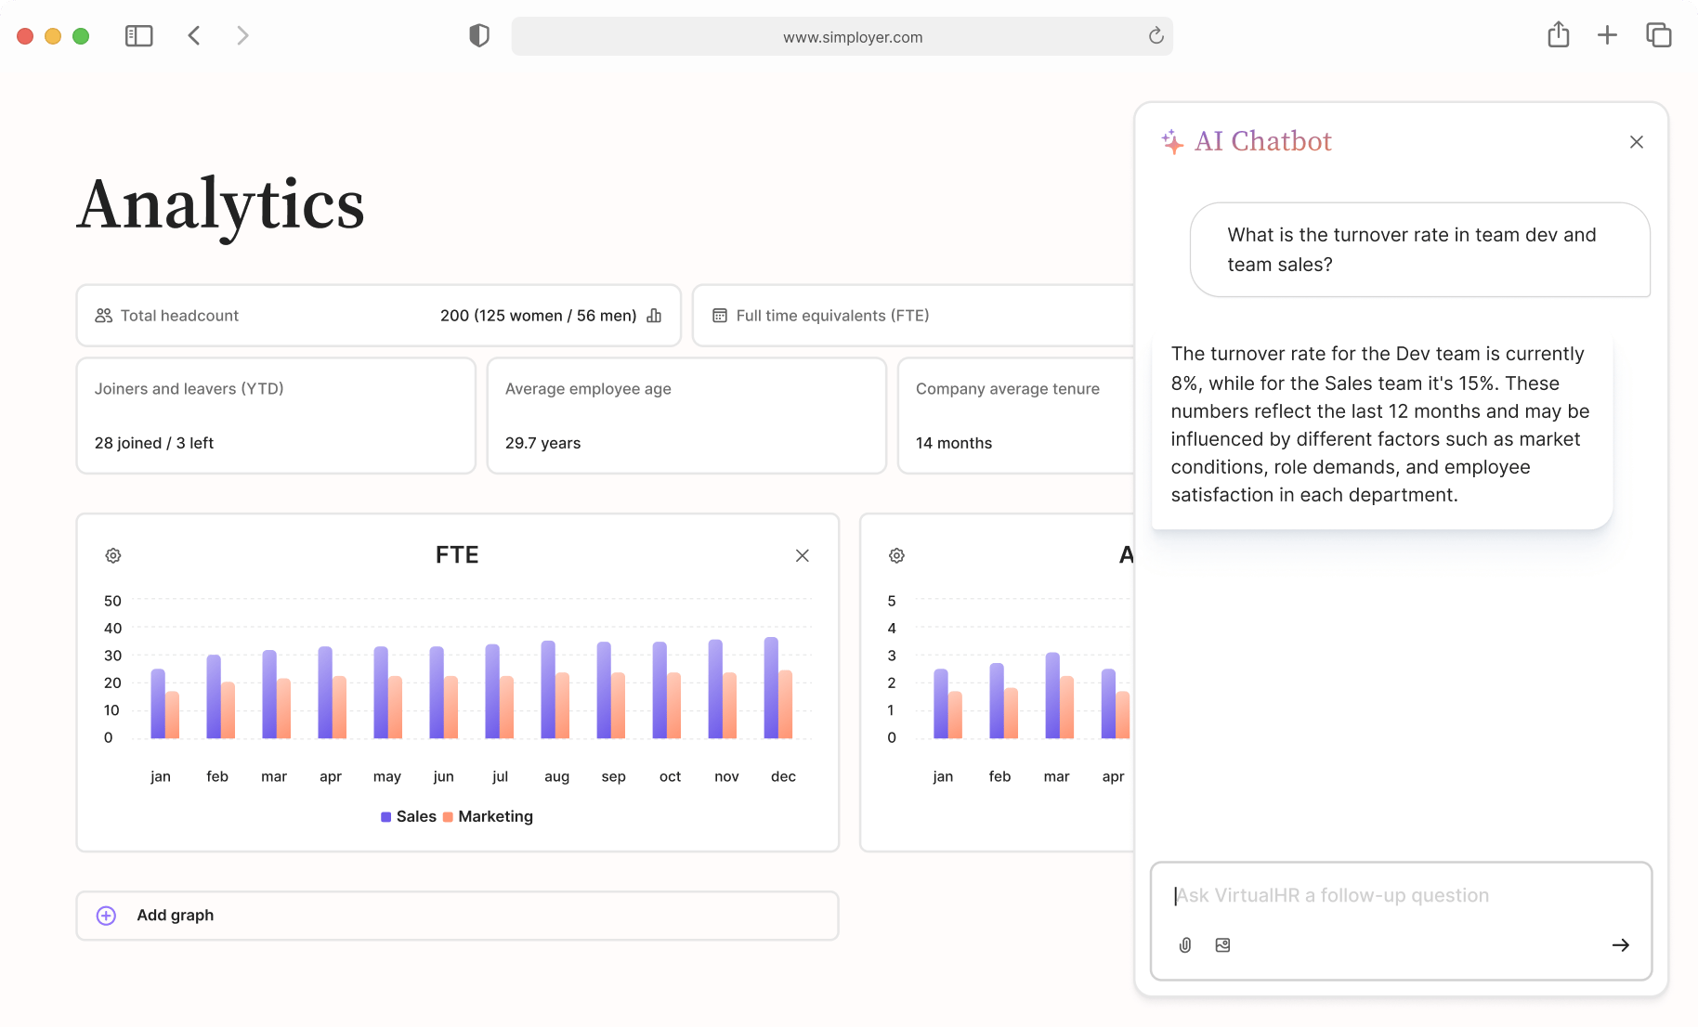Image resolution: width=1698 pixels, height=1027 pixels.
Task: Open the browser share menu
Action: (1559, 36)
